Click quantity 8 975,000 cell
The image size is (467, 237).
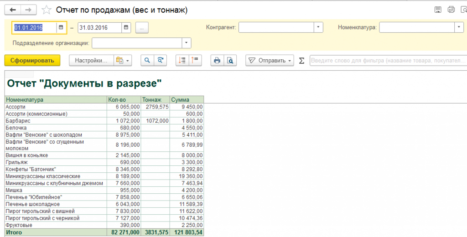coord(128,135)
